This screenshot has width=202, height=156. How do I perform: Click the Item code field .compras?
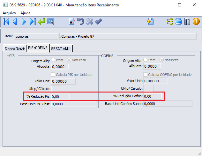36,36
